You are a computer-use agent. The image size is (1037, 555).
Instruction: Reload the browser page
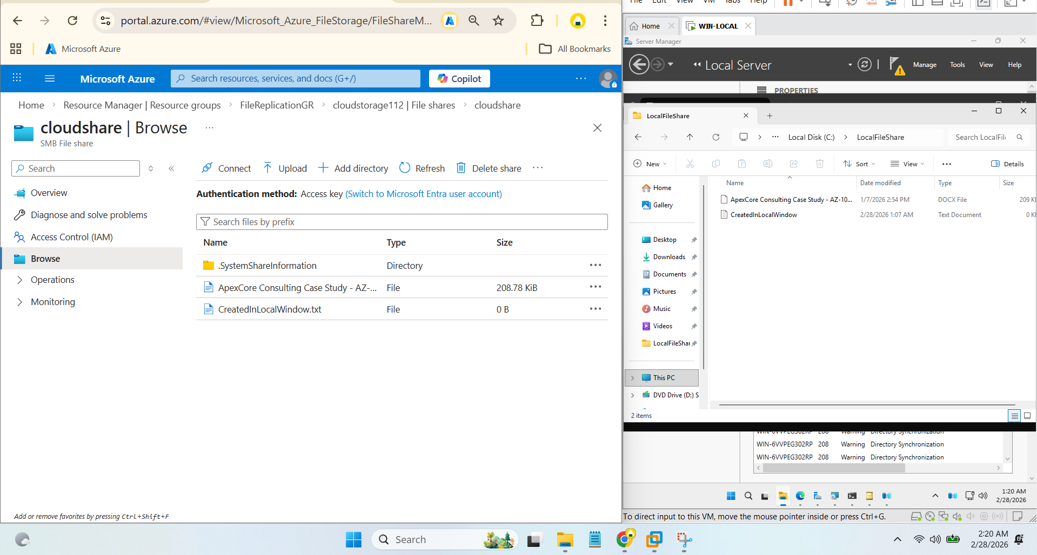coord(72,21)
